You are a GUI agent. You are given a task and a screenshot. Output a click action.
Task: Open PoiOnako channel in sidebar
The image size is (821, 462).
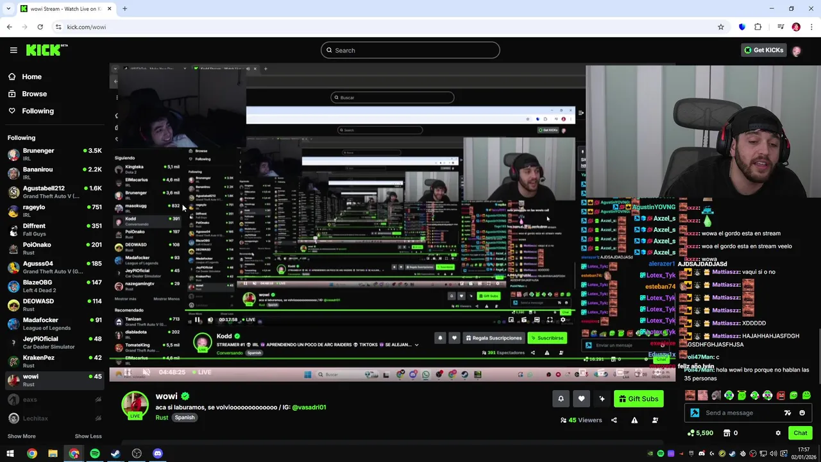click(55, 248)
